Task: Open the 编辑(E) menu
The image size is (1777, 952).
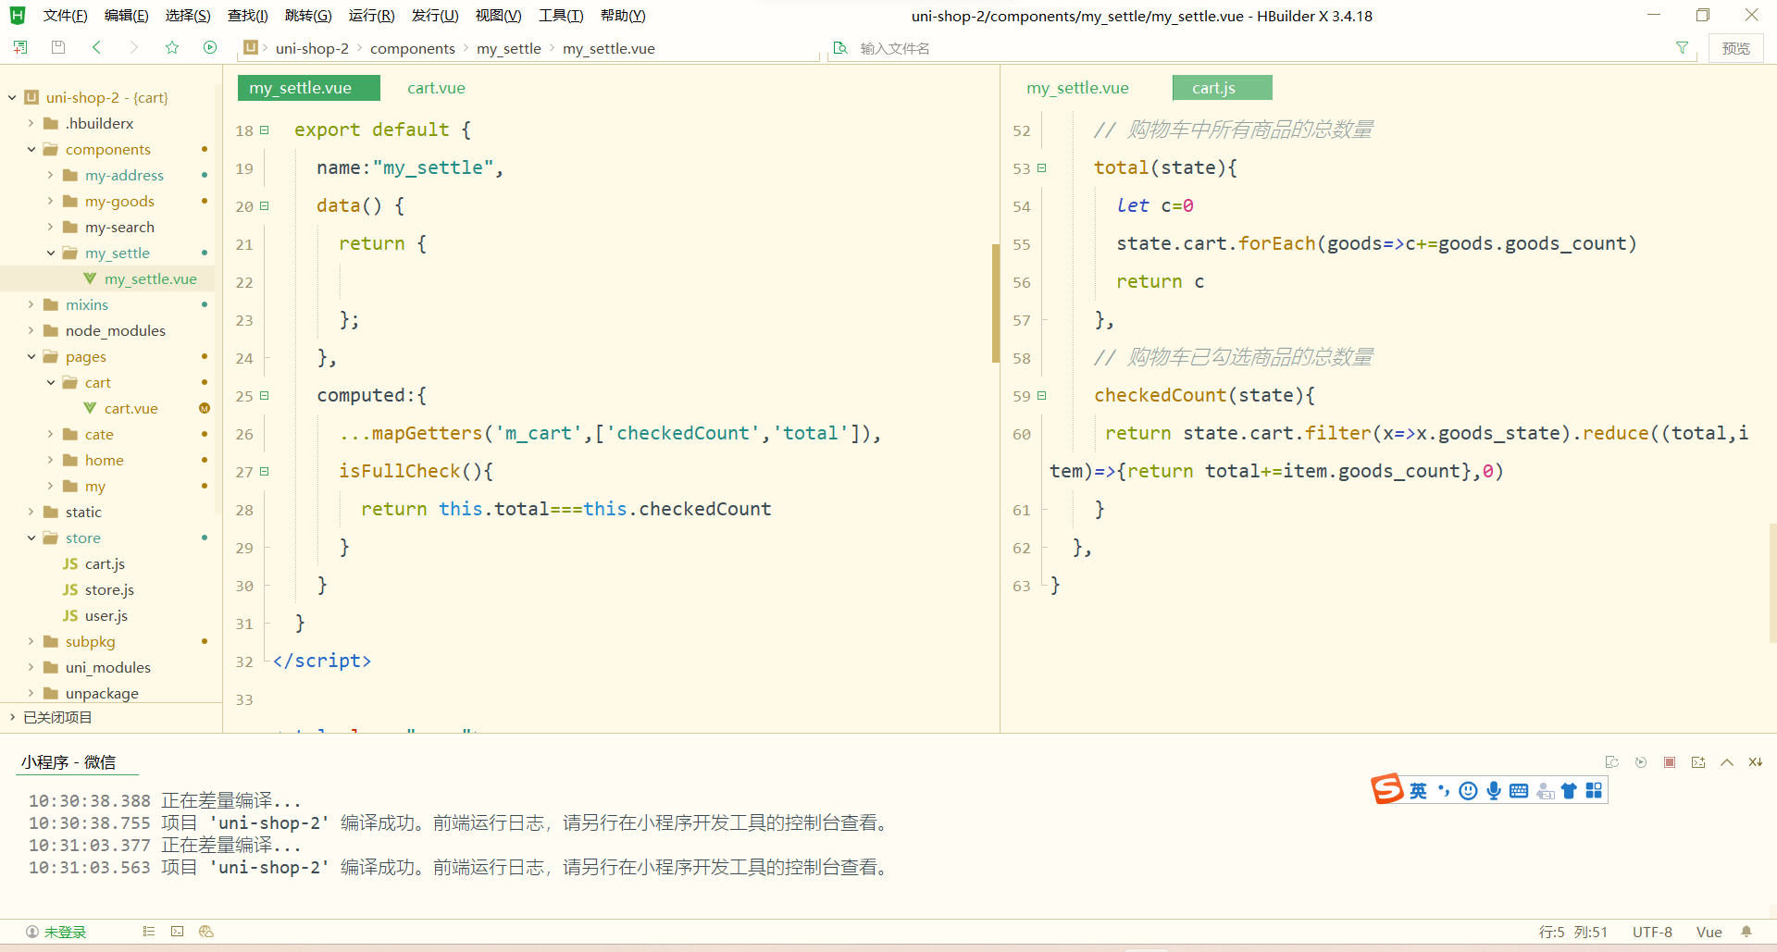Action: 126,16
